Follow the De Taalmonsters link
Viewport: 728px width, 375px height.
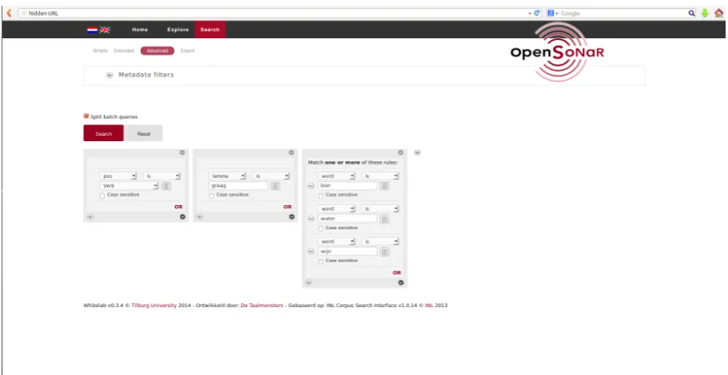(262, 306)
